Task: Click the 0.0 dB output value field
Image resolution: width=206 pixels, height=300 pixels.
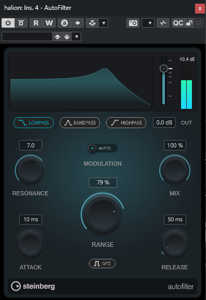Action: 164,122
